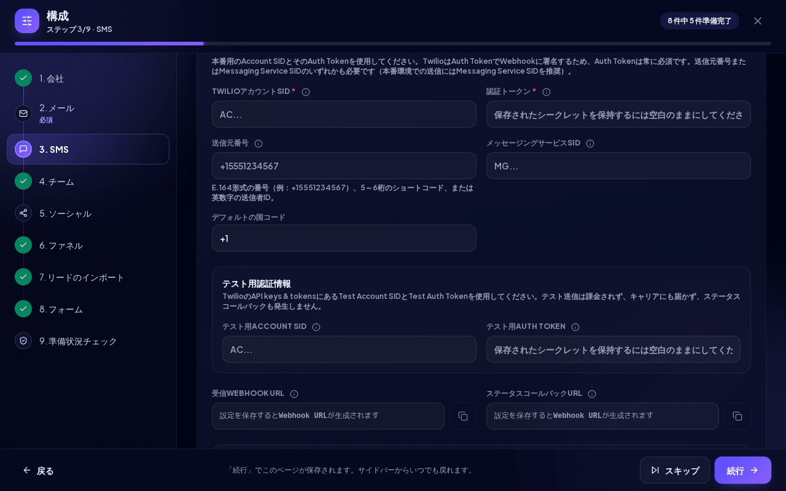Click the 構成 settings sliders icon
Screen dimensions: 786x491
point(27,21)
